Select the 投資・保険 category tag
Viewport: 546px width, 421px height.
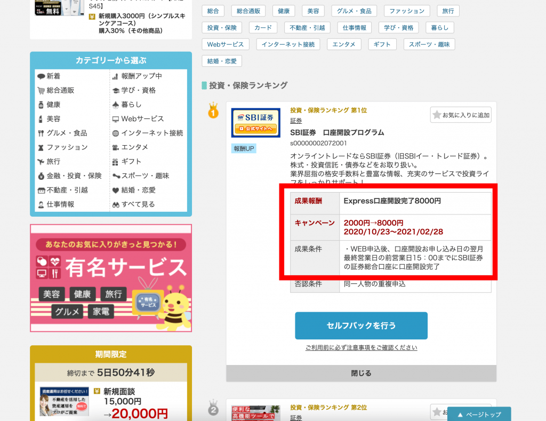coord(222,27)
